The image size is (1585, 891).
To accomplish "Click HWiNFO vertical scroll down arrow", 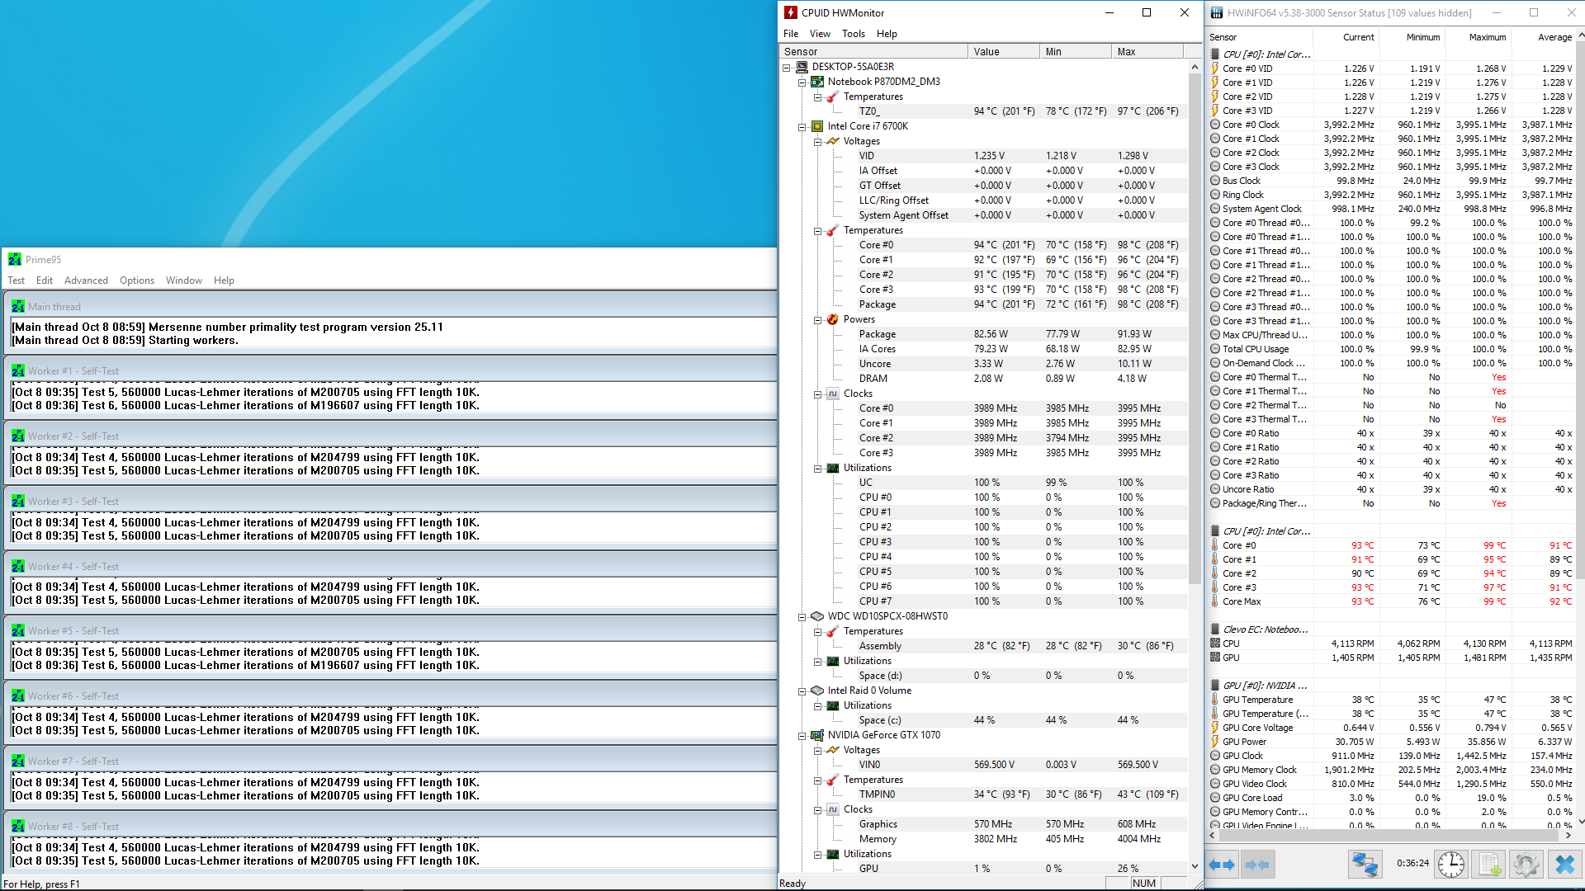I will 1581,822.
